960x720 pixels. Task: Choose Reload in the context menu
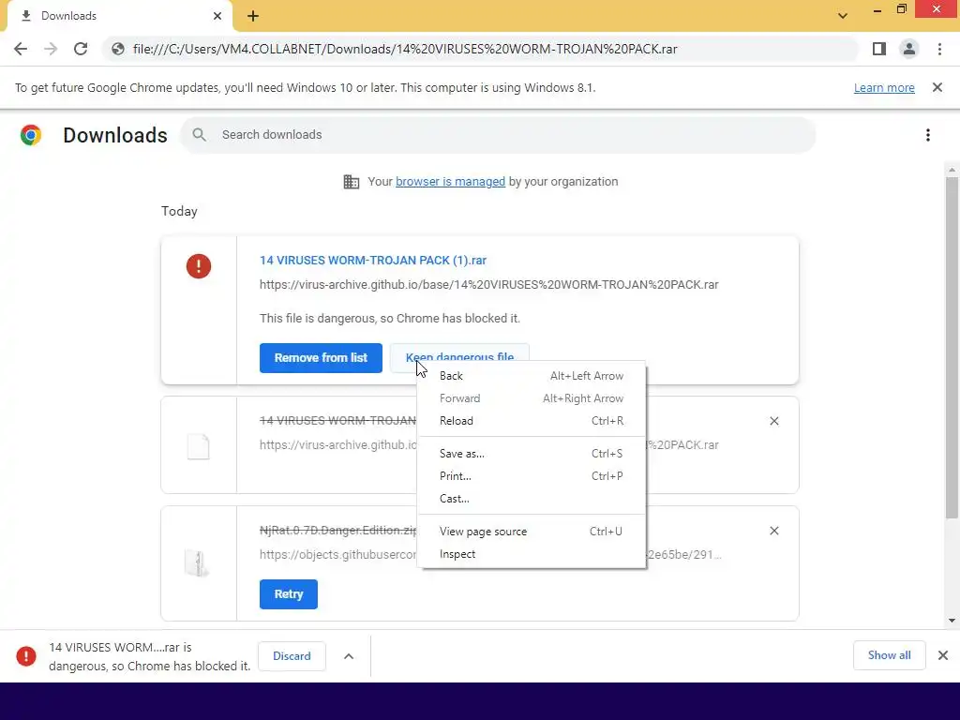click(532, 421)
